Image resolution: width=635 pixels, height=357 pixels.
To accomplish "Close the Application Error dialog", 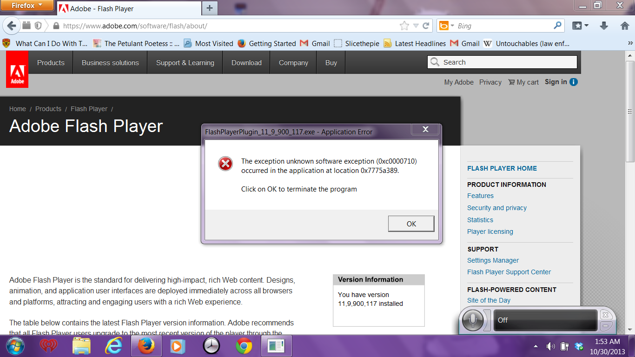I will coord(425,129).
